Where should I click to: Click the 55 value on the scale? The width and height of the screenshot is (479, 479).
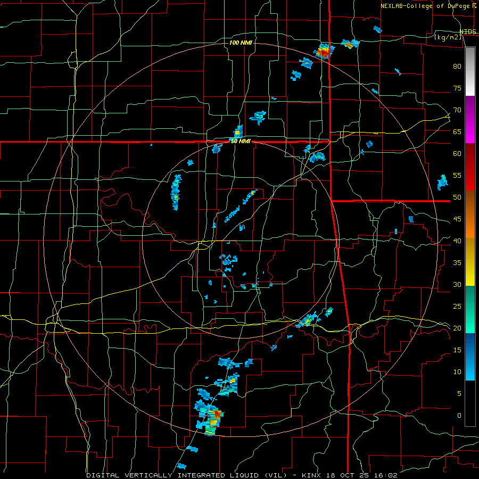(x=457, y=175)
